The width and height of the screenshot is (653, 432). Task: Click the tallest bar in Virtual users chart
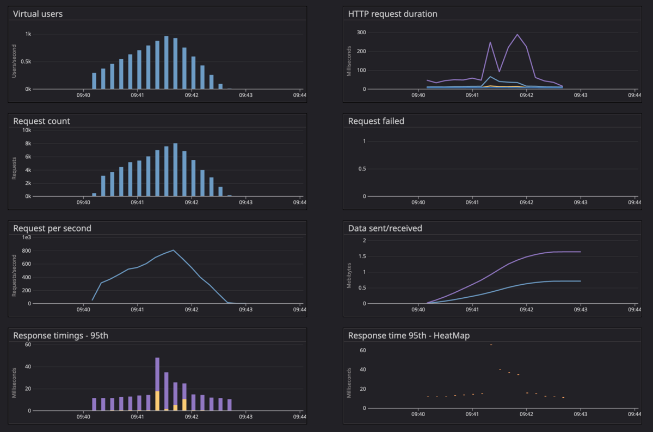pyautogui.click(x=167, y=62)
